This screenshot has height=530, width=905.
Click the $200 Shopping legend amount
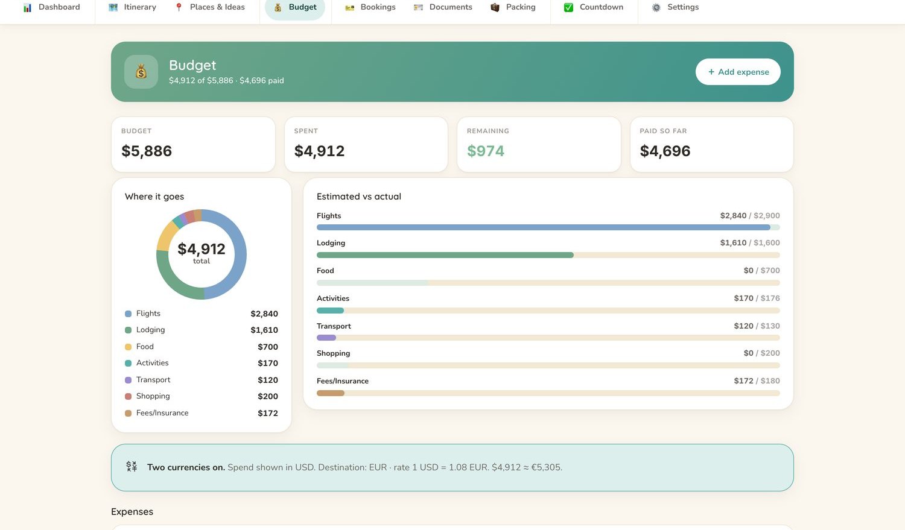coord(268,396)
